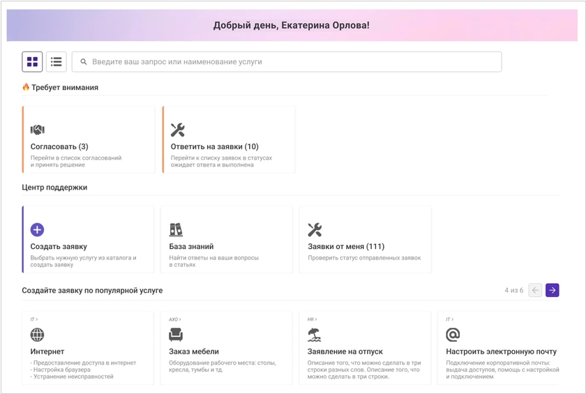This screenshot has height=394, width=586.
Task: Open База знаний knowledge base card
Action: click(x=227, y=239)
